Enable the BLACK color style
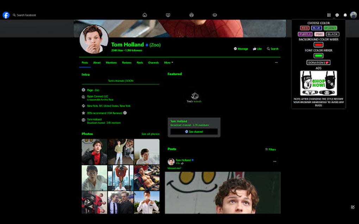359x224 pixels. tap(332, 34)
